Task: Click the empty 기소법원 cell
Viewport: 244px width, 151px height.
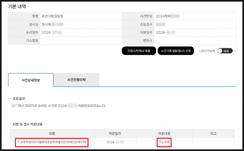Action: tap(81, 41)
